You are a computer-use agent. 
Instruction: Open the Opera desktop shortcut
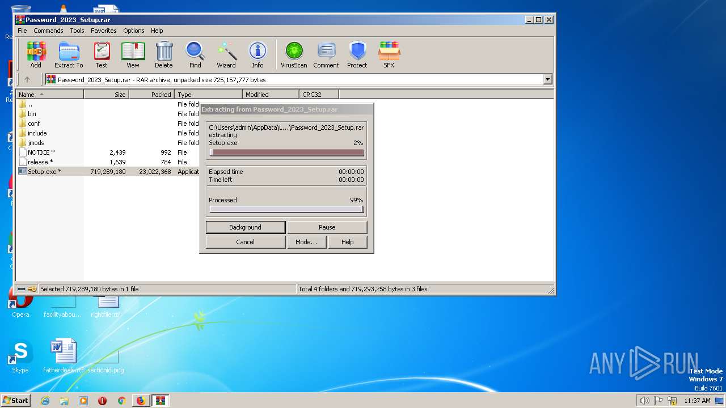coord(20,302)
